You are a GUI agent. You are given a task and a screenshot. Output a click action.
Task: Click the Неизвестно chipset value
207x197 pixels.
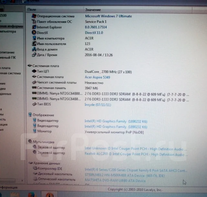(x=94, y=83)
